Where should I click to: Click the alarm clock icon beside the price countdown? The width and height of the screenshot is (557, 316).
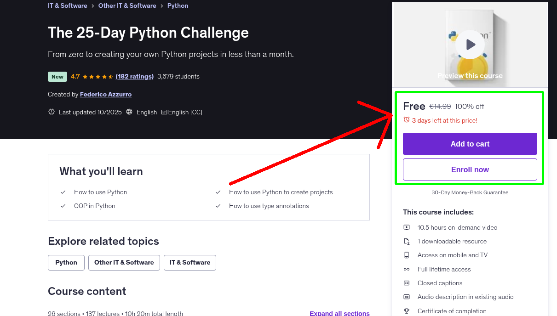(x=406, y=120)
